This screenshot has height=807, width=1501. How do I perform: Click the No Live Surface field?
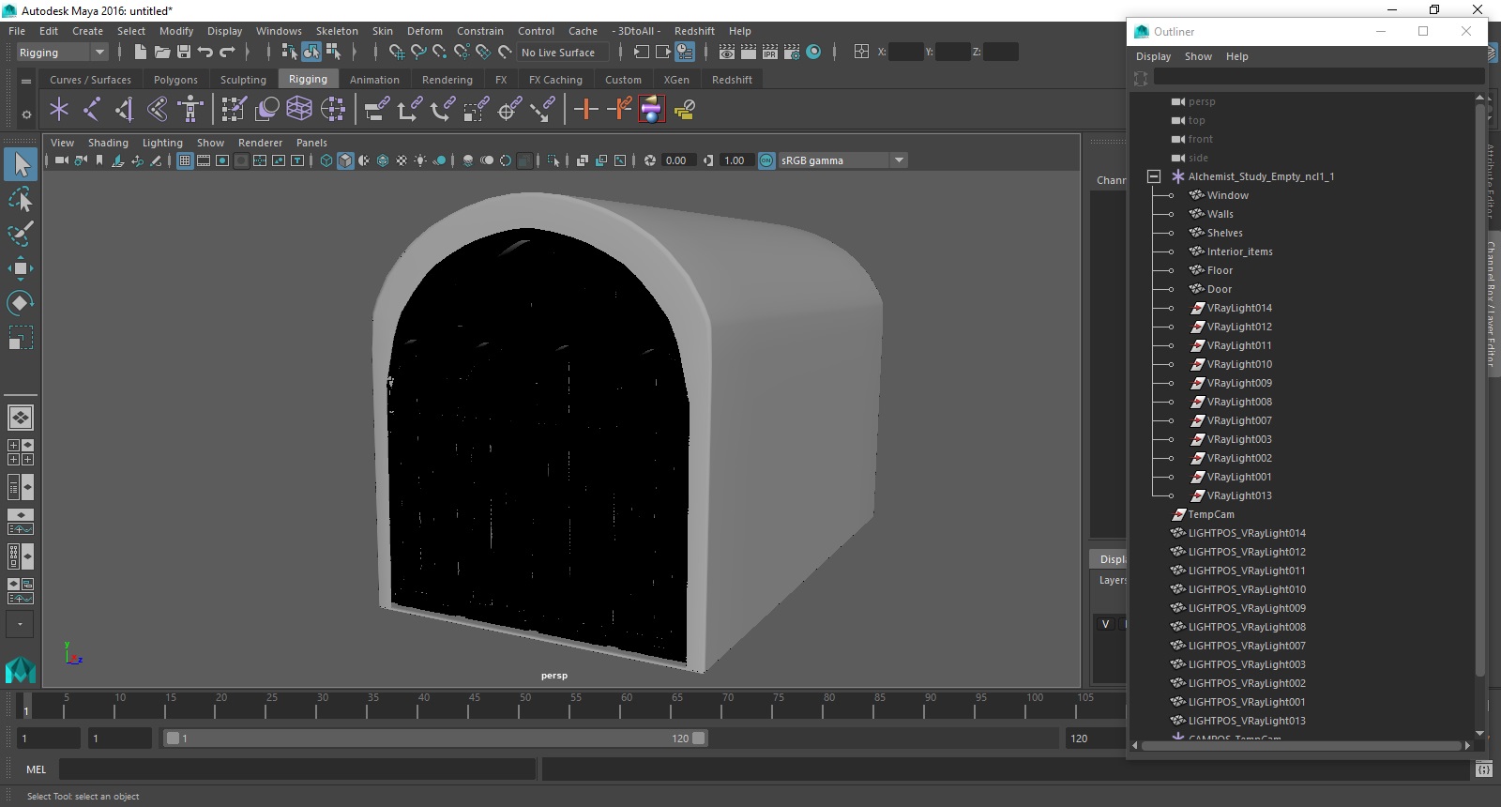(561, 53)
